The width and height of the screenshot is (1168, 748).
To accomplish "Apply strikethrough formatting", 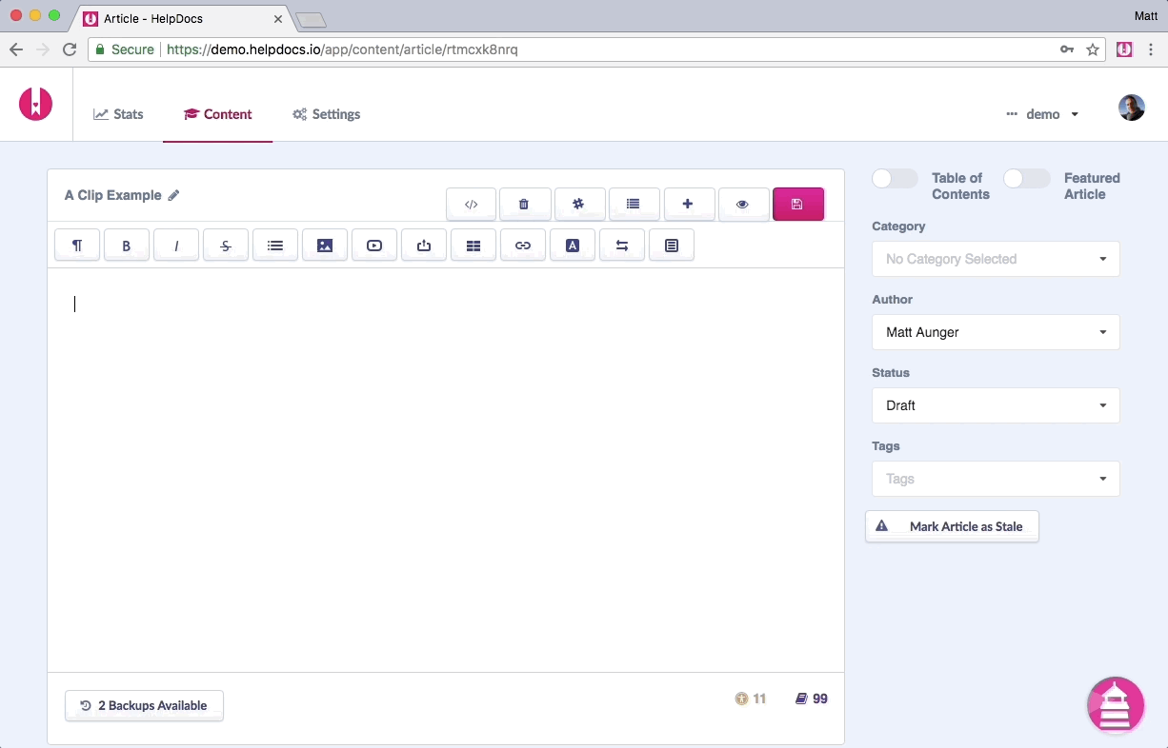I will [226, 246].
